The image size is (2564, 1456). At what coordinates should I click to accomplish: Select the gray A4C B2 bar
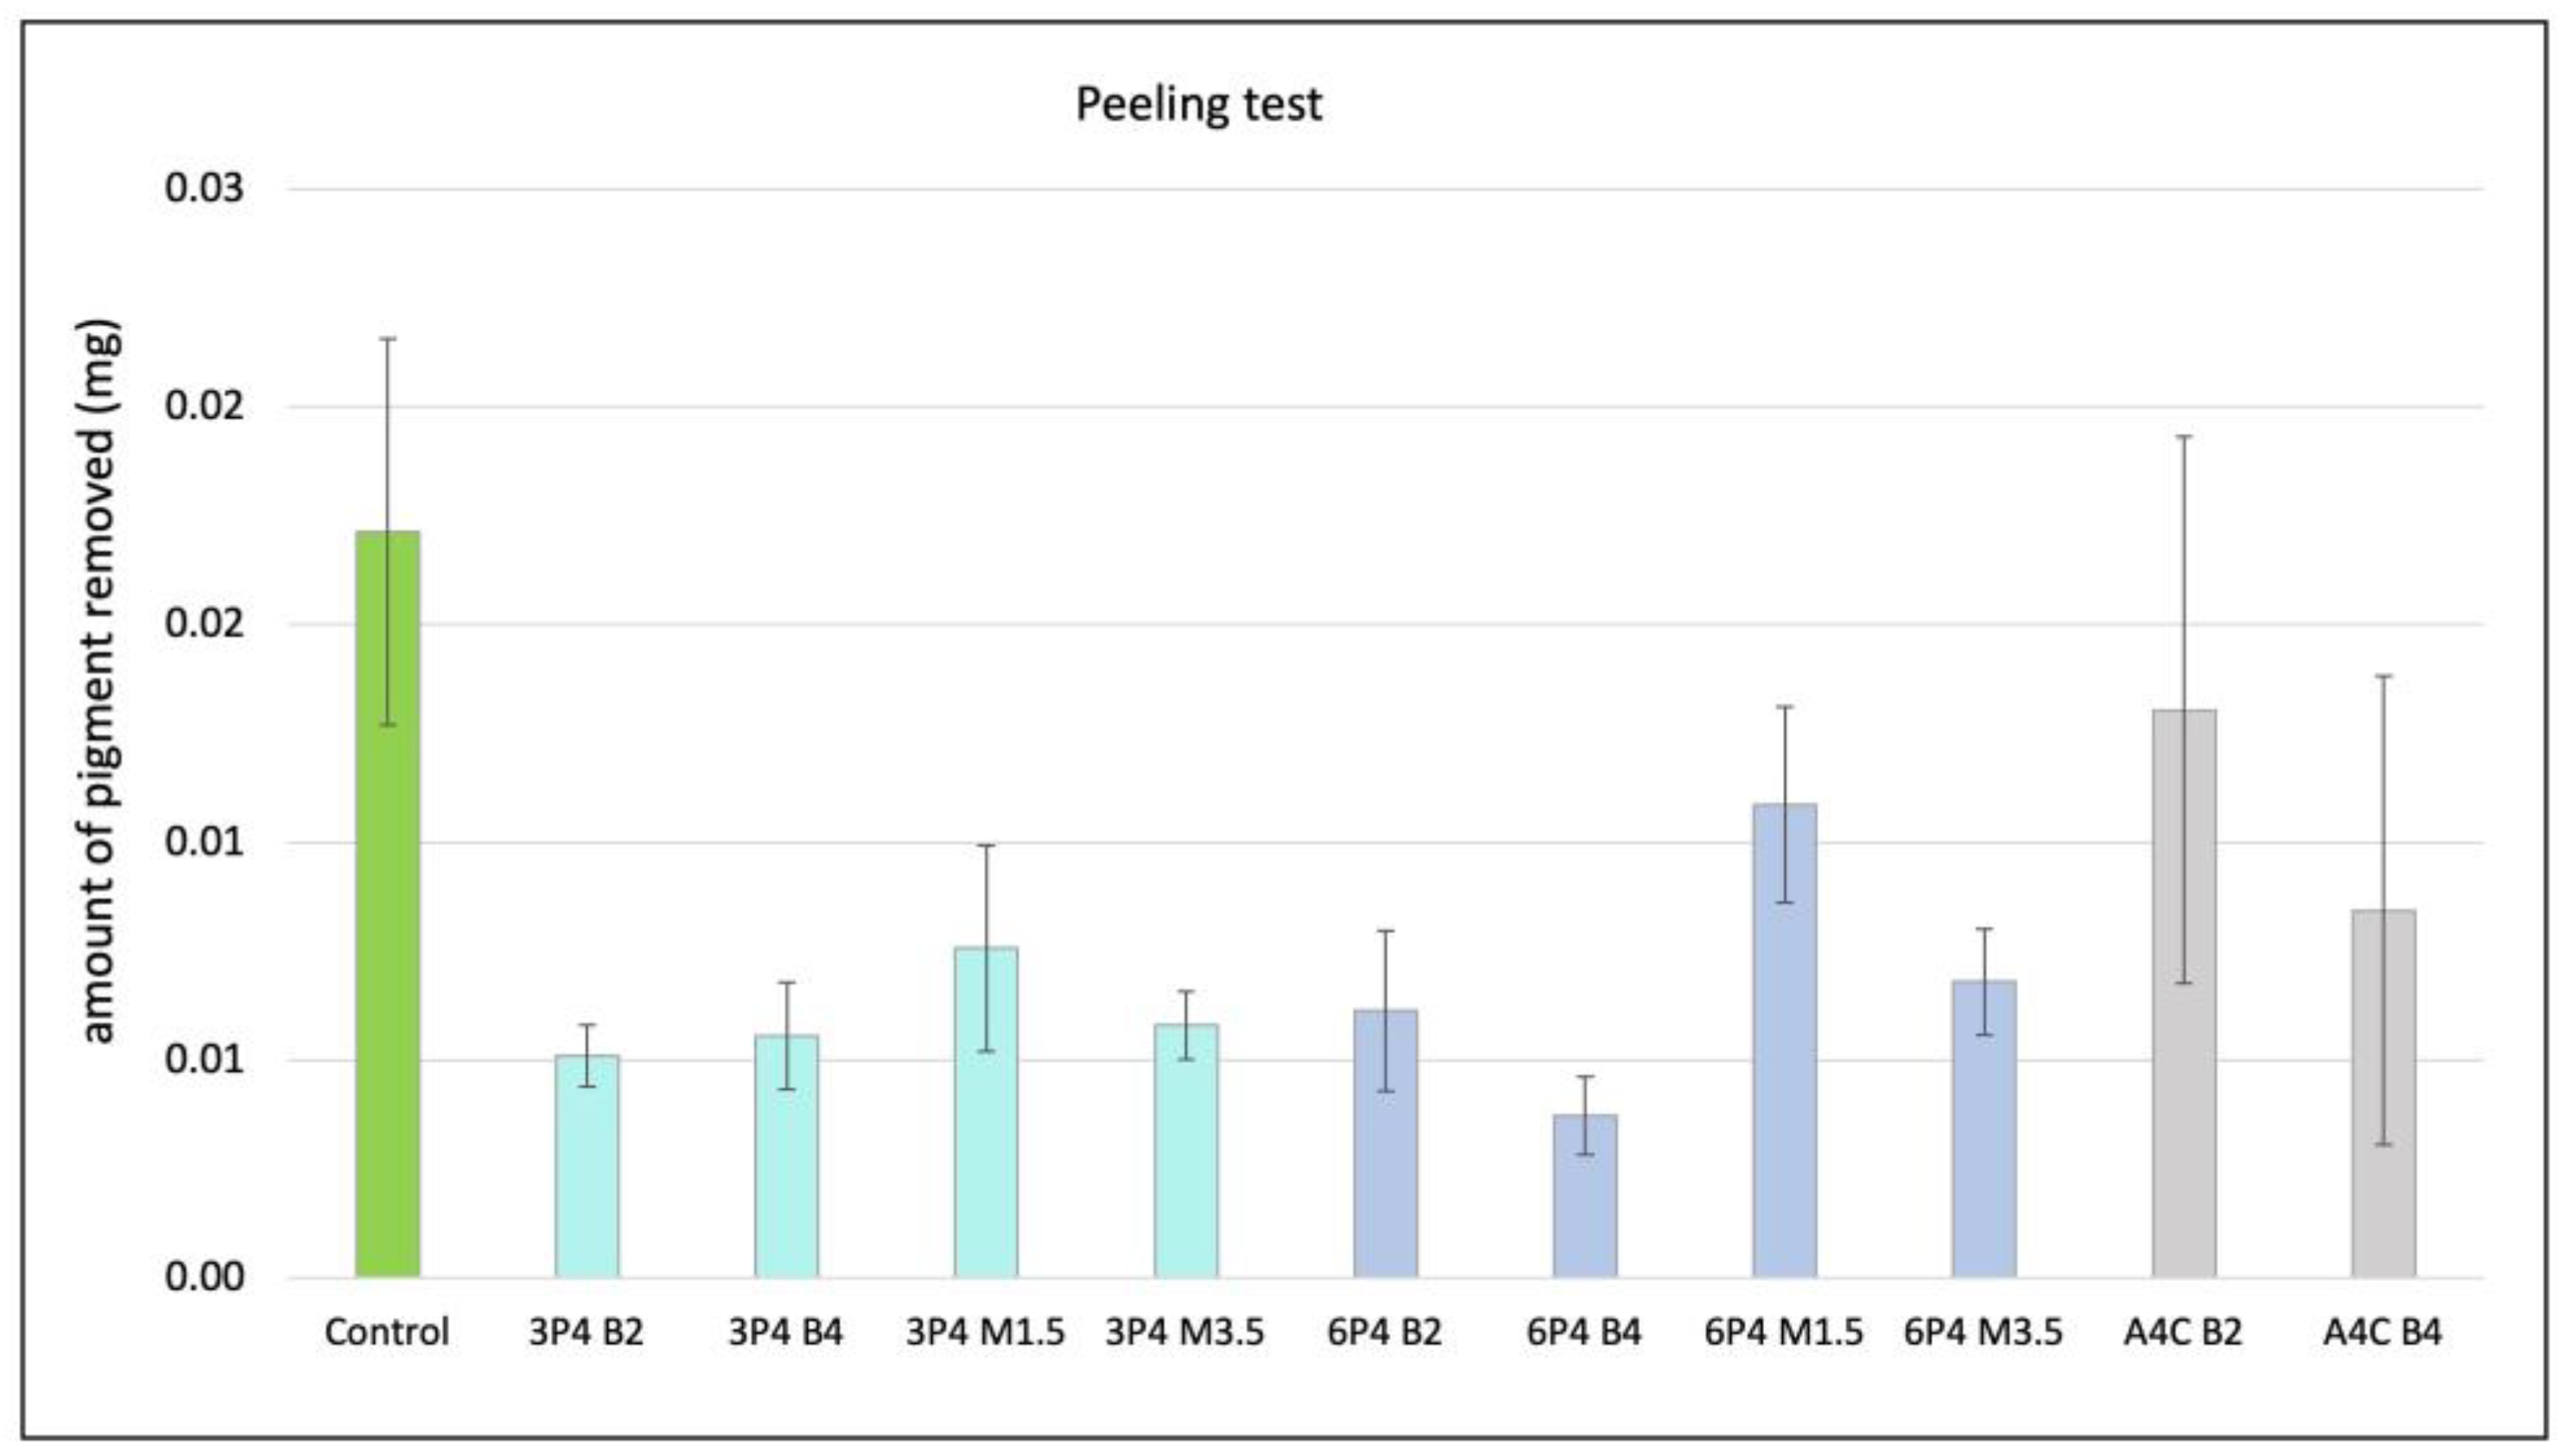click(x=2184, y=993)
